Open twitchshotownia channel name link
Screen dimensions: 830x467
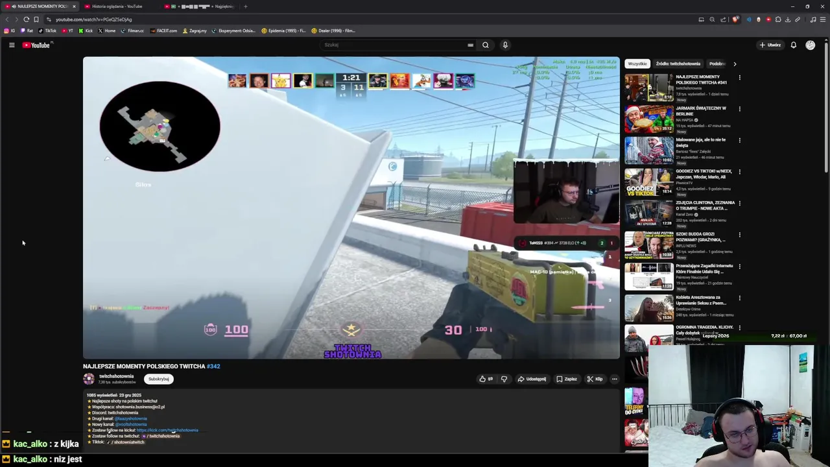116,376
